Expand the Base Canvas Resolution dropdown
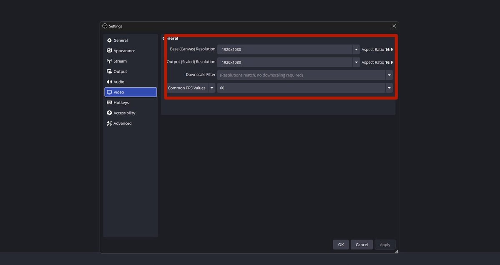The width and height of the screenshot is (500, 265). (356, 49)
